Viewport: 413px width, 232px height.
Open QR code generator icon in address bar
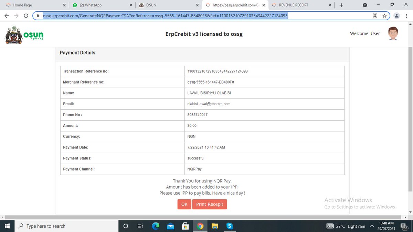(375, 15)
